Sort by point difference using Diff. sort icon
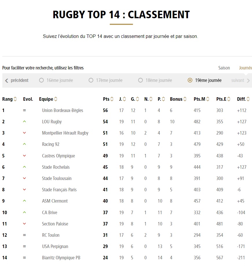The height and width of the screenshot is (268, 252). [247, 99]
